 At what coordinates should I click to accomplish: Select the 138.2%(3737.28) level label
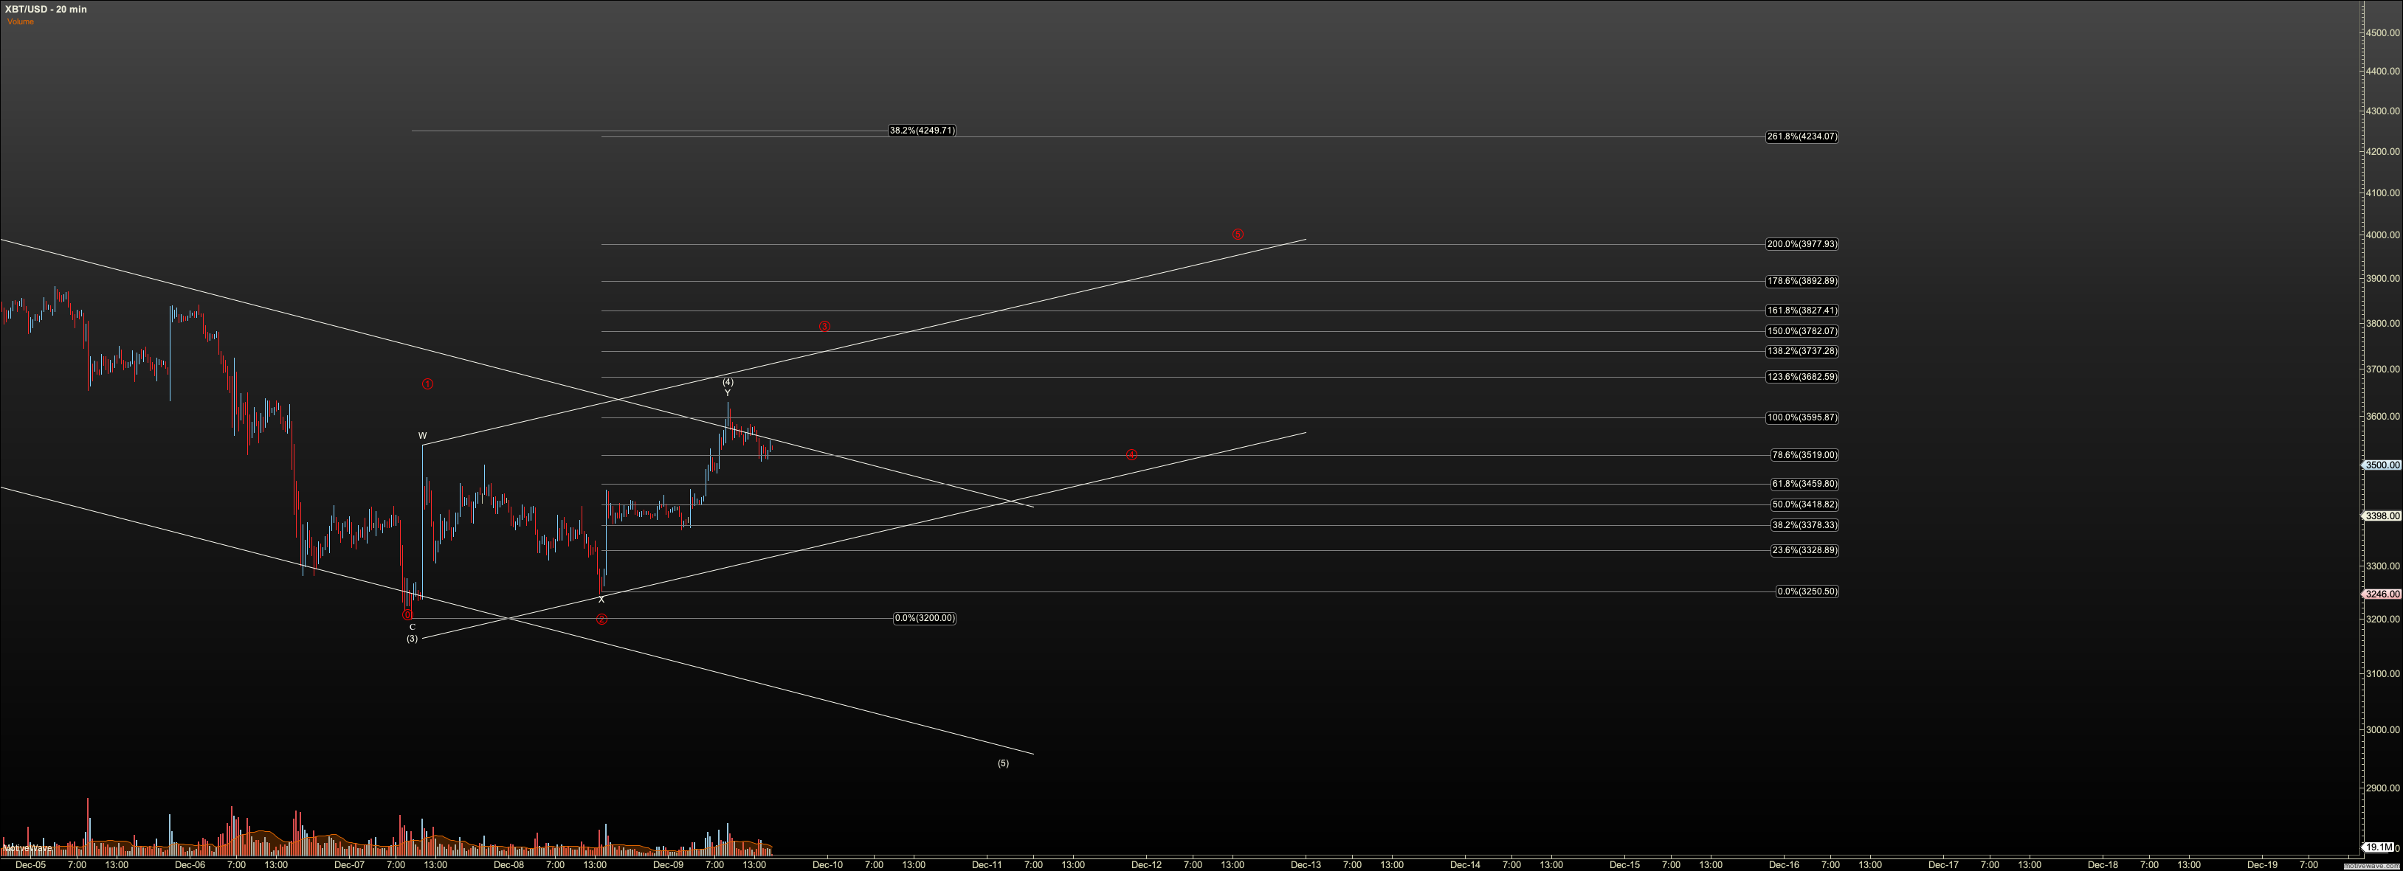[1802, 352]
